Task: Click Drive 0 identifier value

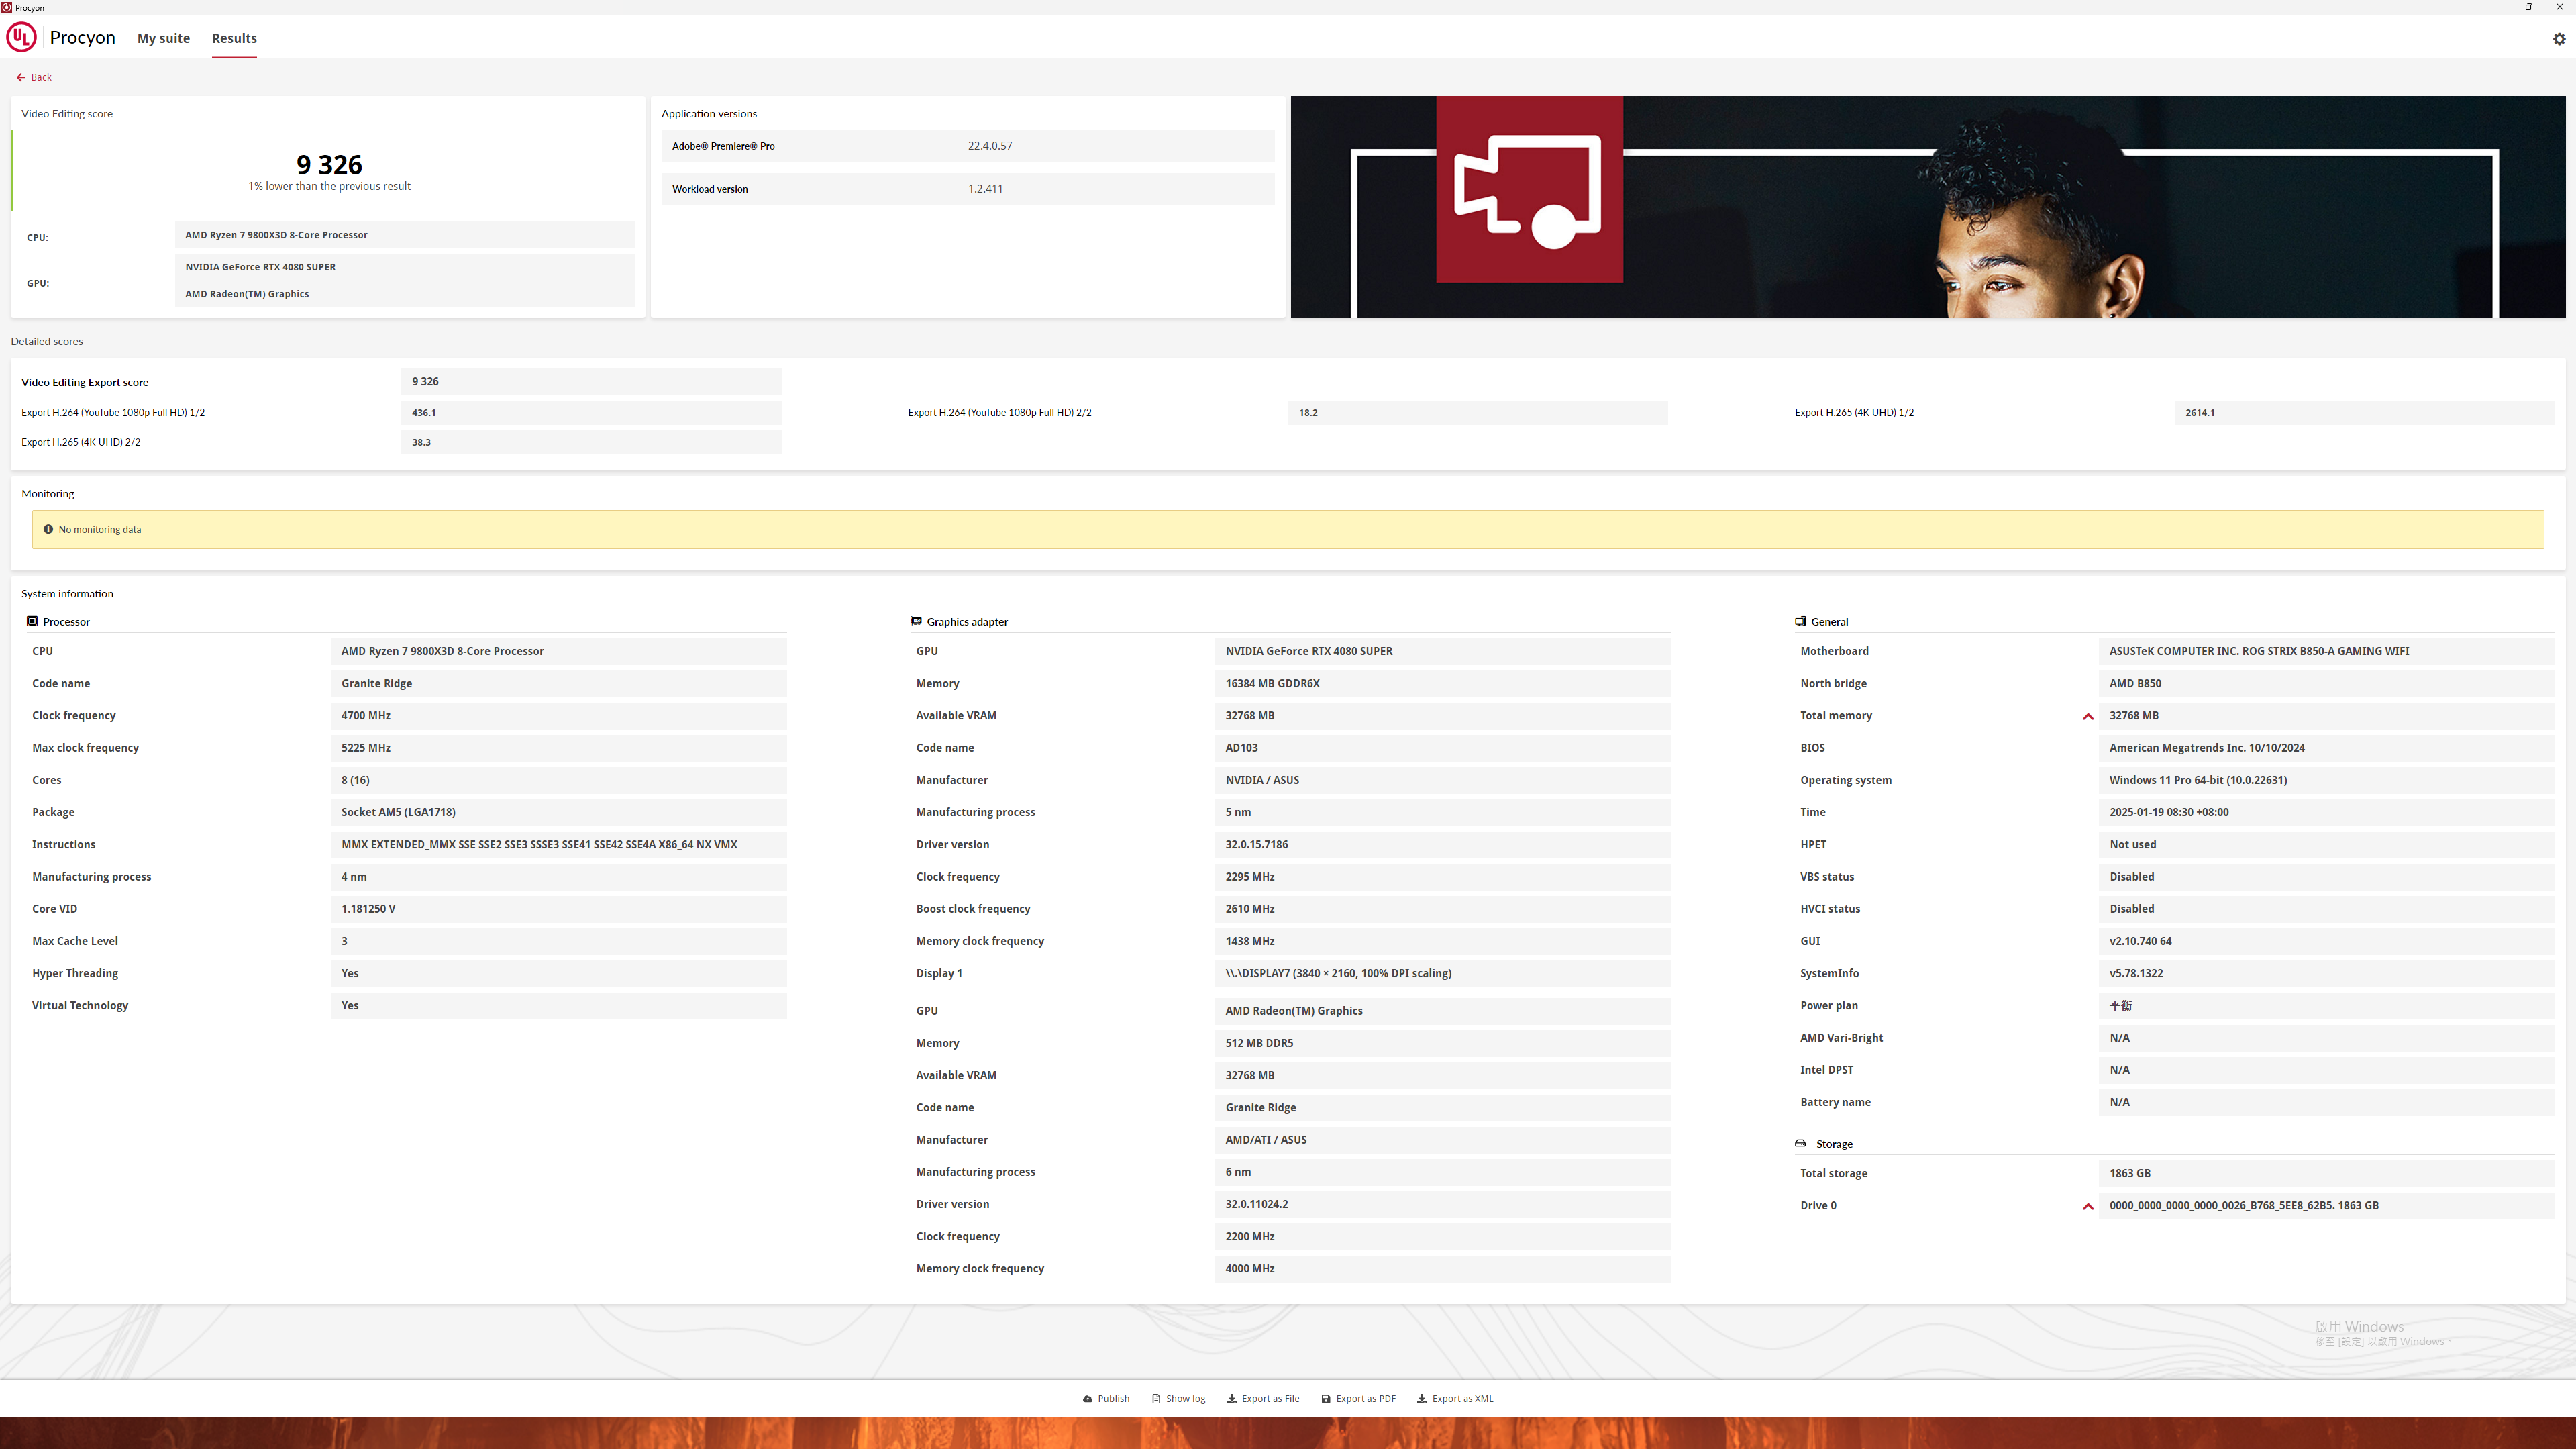Action: [2326, 1206]
